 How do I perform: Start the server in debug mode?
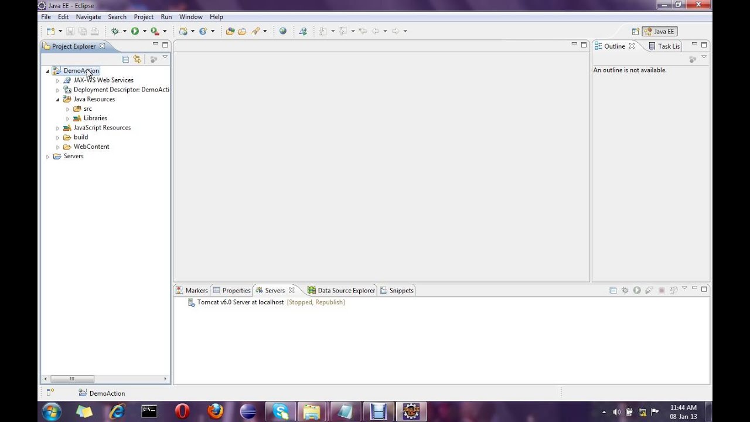tap(625, 290)
